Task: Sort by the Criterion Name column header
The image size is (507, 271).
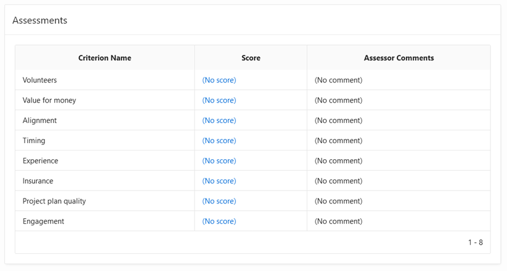Action: click(x=105, y=58)
